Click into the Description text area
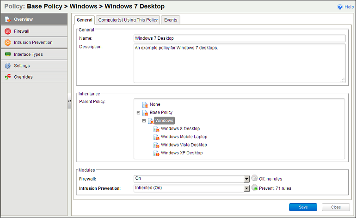Screen dimensions: 356x218 [239, 63]
